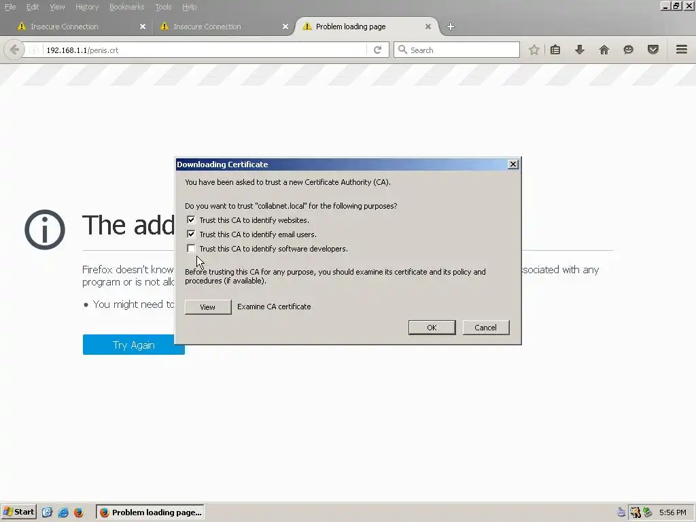Screen dimensions: 696x522
Task: Click the first system tray icon
Action: coord(621,512)
